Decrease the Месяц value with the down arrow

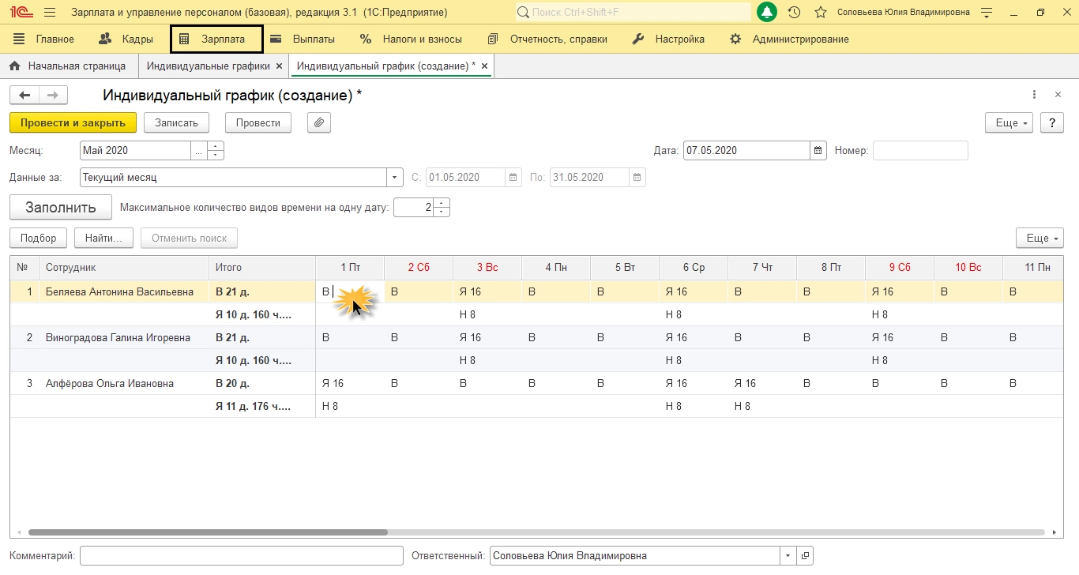(216, 156)
